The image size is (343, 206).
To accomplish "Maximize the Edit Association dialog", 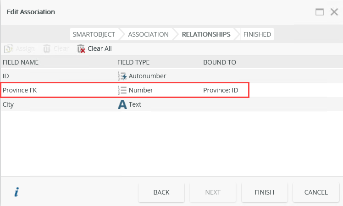I will [x=320, y=12].
